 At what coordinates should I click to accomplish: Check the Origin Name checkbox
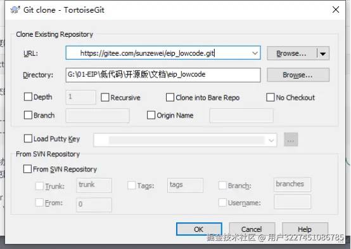[x=151, y=115]
